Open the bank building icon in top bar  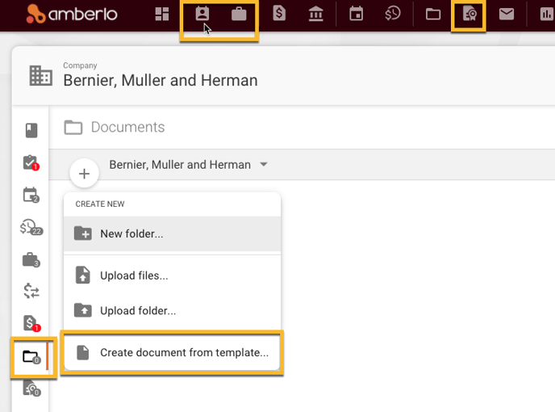pos(315,15)
